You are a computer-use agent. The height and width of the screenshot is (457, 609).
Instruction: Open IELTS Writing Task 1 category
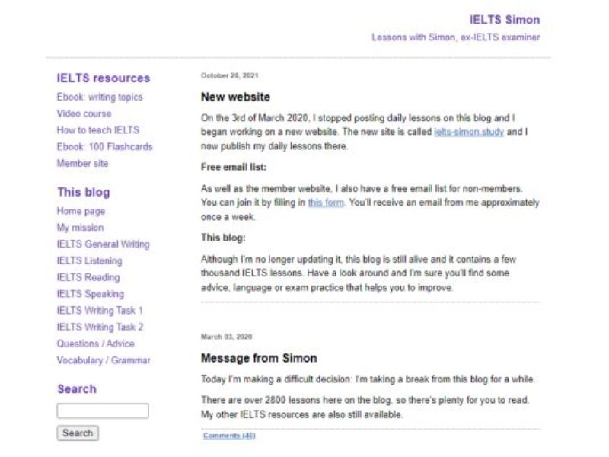point(100,311)
